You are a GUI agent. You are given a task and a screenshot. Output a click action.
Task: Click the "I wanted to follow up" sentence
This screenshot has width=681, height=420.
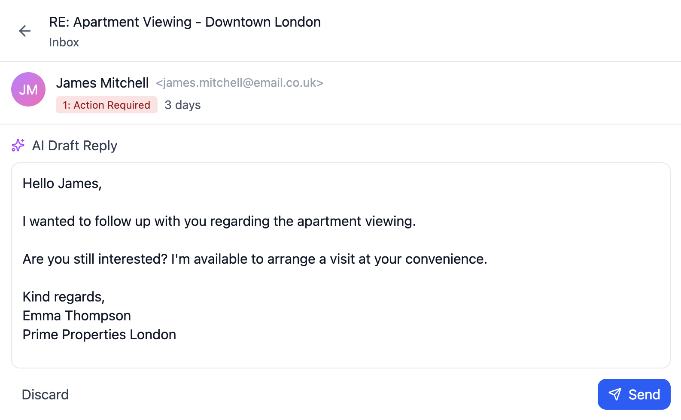coord(219,221)
